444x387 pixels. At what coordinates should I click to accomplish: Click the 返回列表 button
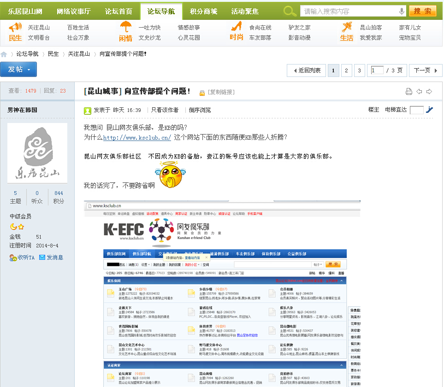tap(306, 70)
